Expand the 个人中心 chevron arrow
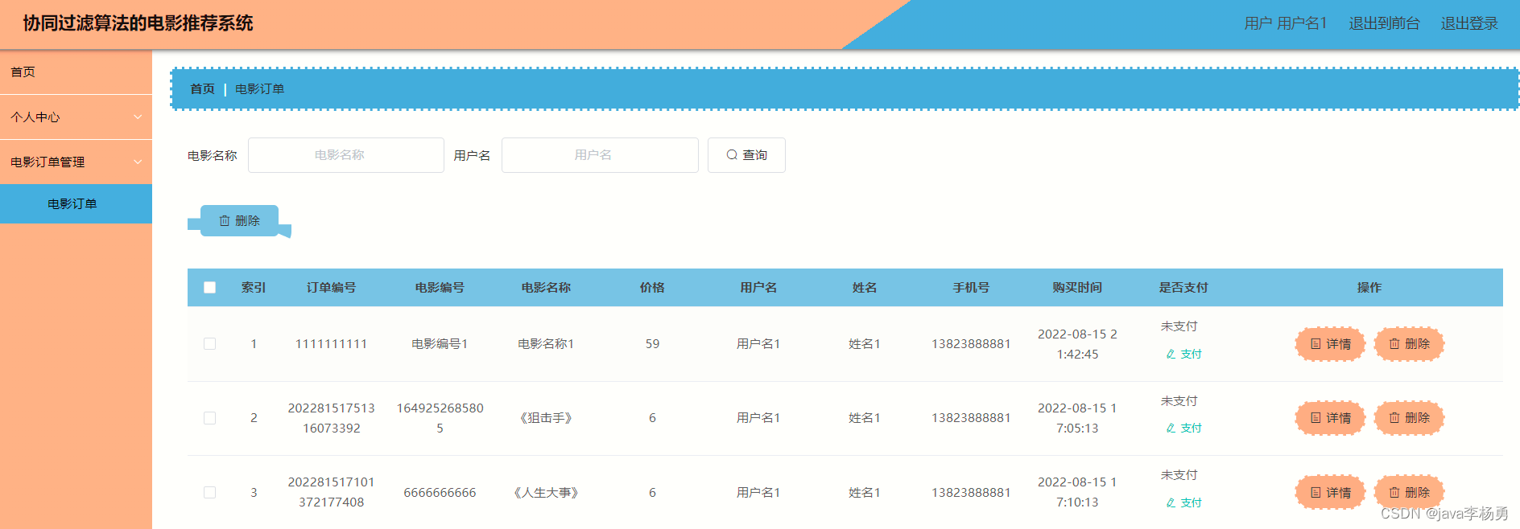 click(x=138, y=117)
